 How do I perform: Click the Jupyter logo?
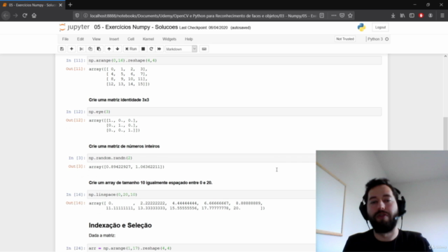(x=74, y=27)
